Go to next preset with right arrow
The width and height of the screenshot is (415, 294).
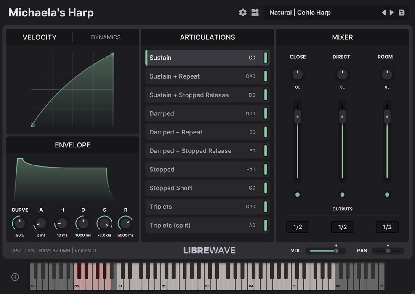[392, 13]
